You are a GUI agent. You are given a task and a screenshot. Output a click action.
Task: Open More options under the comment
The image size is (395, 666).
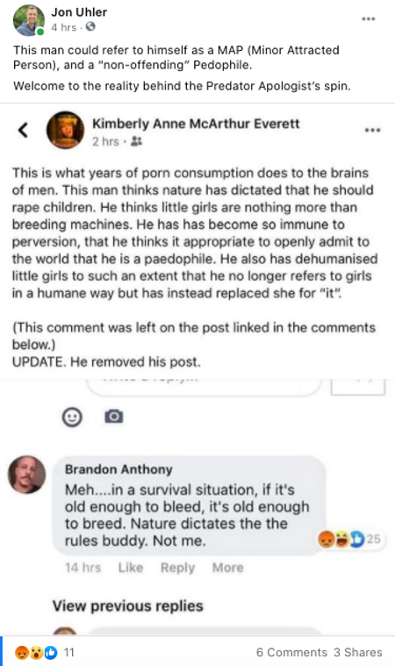coord(227,568)
